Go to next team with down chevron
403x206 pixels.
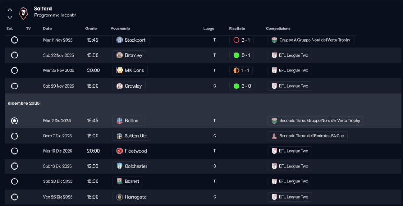(x=10, y=18)
